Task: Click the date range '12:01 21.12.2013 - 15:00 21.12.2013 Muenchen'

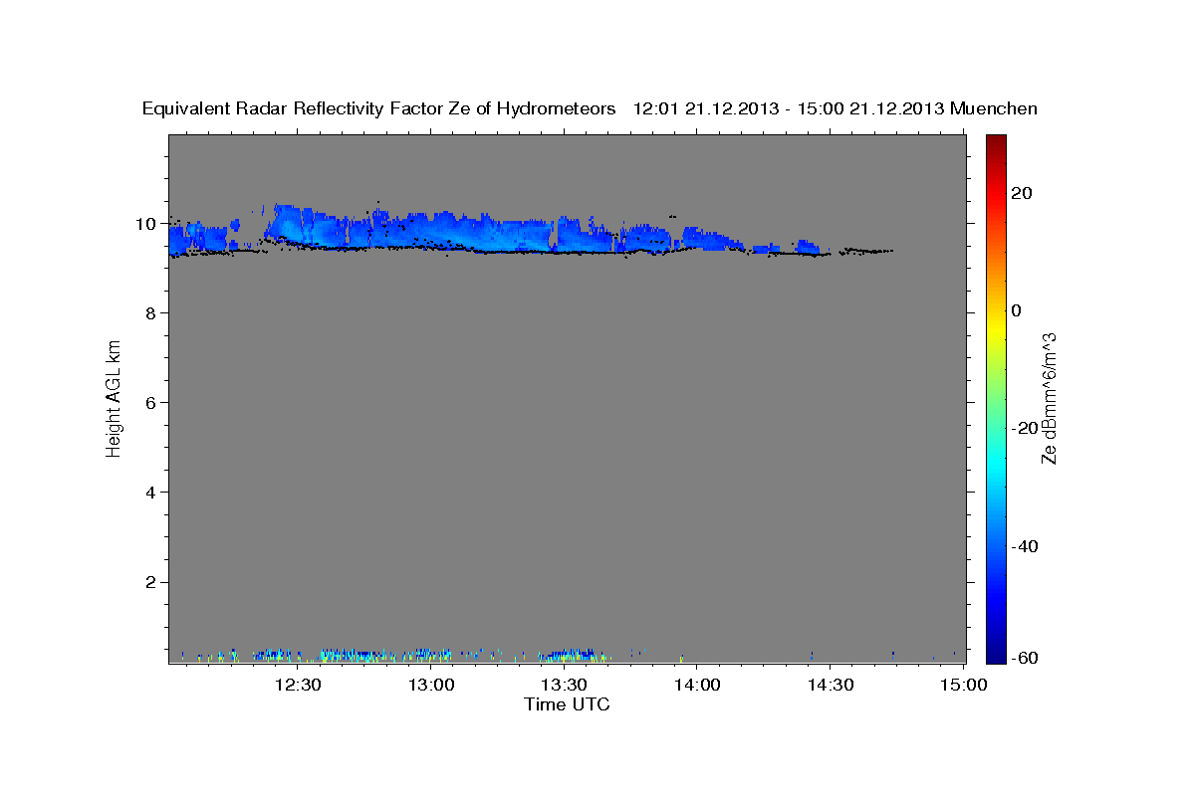Action: click(836, 109)
